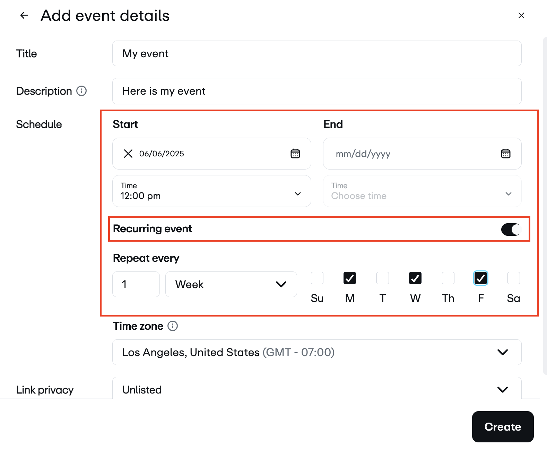Uncheck the Monday checkbox
This screenshot has width=547, height=450.
click(x=349, y=278)
